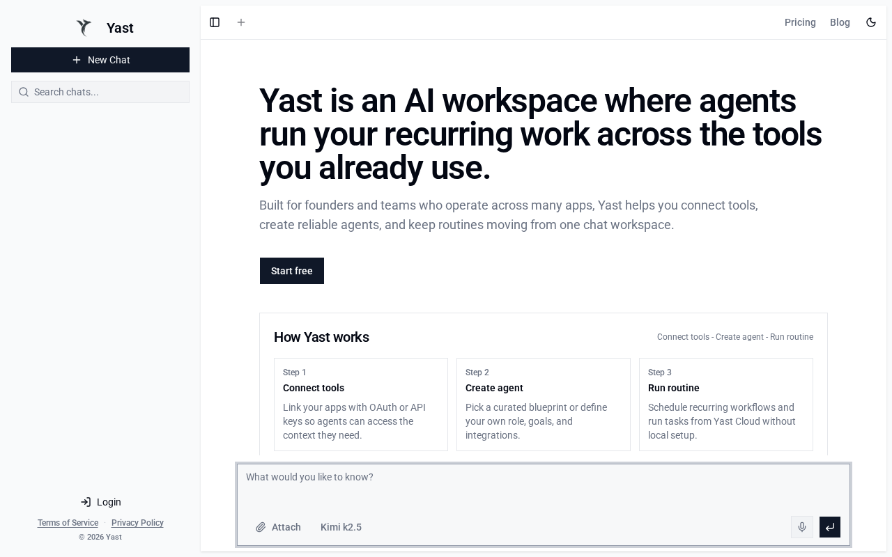This screenshot has height=557, width=892.
Task: Select the Step 2 Create agent card
Action: [544, 405]
